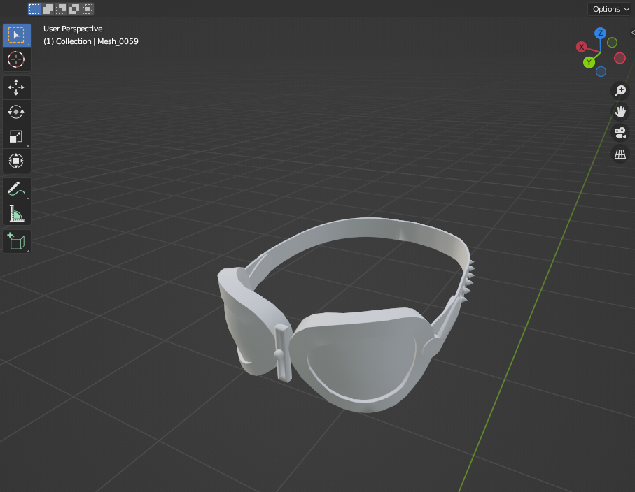The width and height of the screenshot is (635, 492).
Task: Select the Scale tool
Action: (x=16, y=136)
